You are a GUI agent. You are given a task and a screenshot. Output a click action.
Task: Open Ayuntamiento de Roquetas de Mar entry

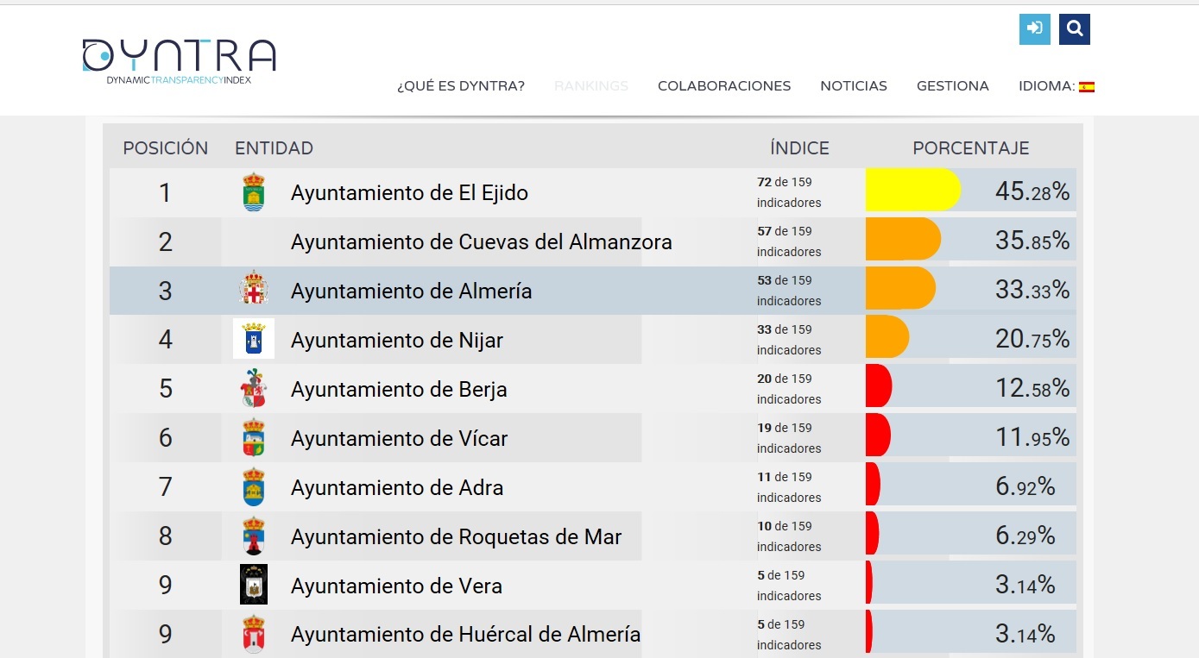coord(456,536)
